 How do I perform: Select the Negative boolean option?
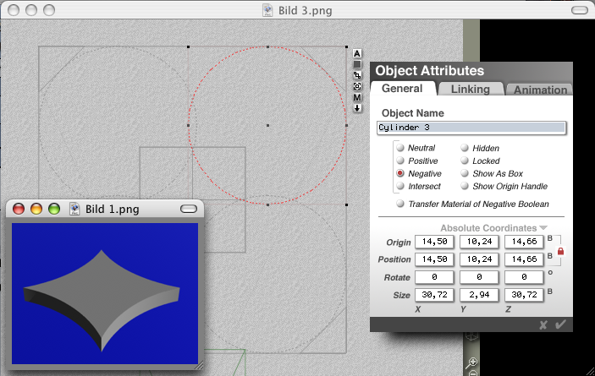(400, 173)
